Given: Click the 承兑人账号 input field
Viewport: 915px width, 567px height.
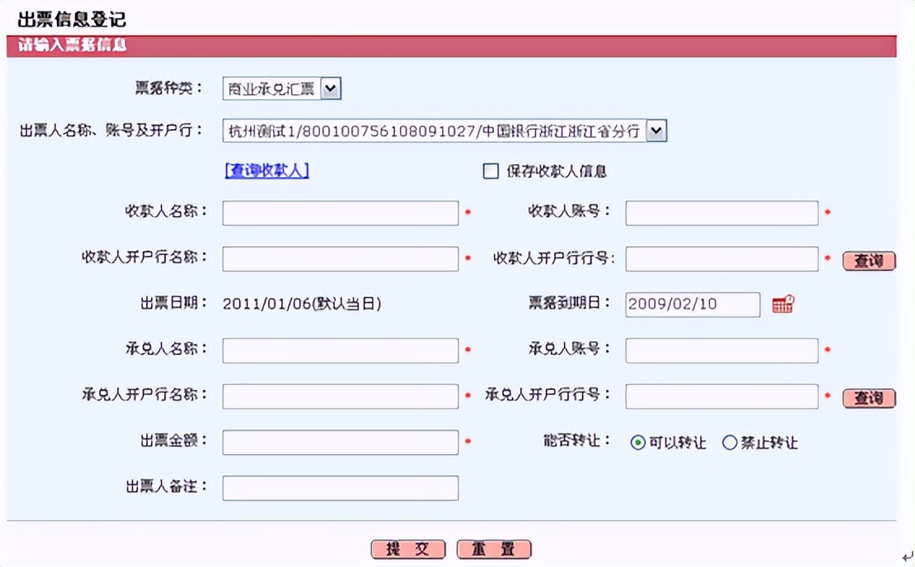Looking at the screenshot, I should [722, 350].
